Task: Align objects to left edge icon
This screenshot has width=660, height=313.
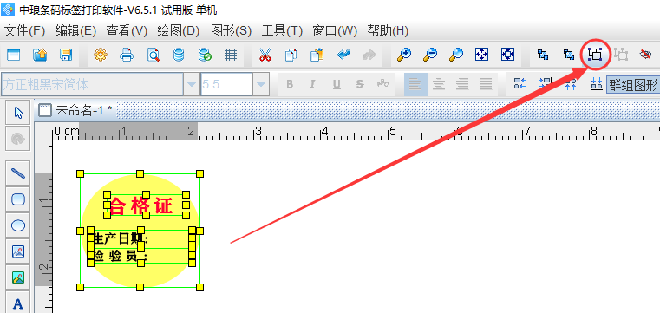Action: (519, 84)
